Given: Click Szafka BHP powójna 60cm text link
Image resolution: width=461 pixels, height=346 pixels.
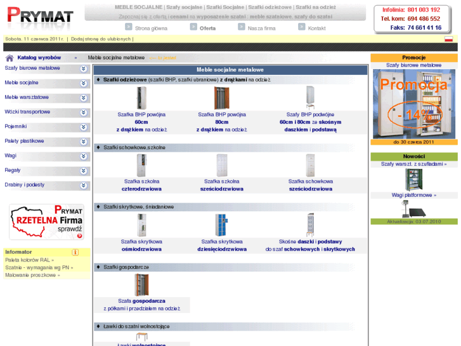Looking at the screenshot, I should pos(141,122).
